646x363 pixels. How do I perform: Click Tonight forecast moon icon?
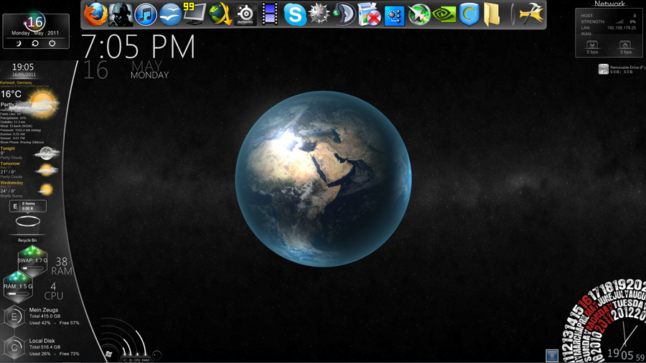47,153
